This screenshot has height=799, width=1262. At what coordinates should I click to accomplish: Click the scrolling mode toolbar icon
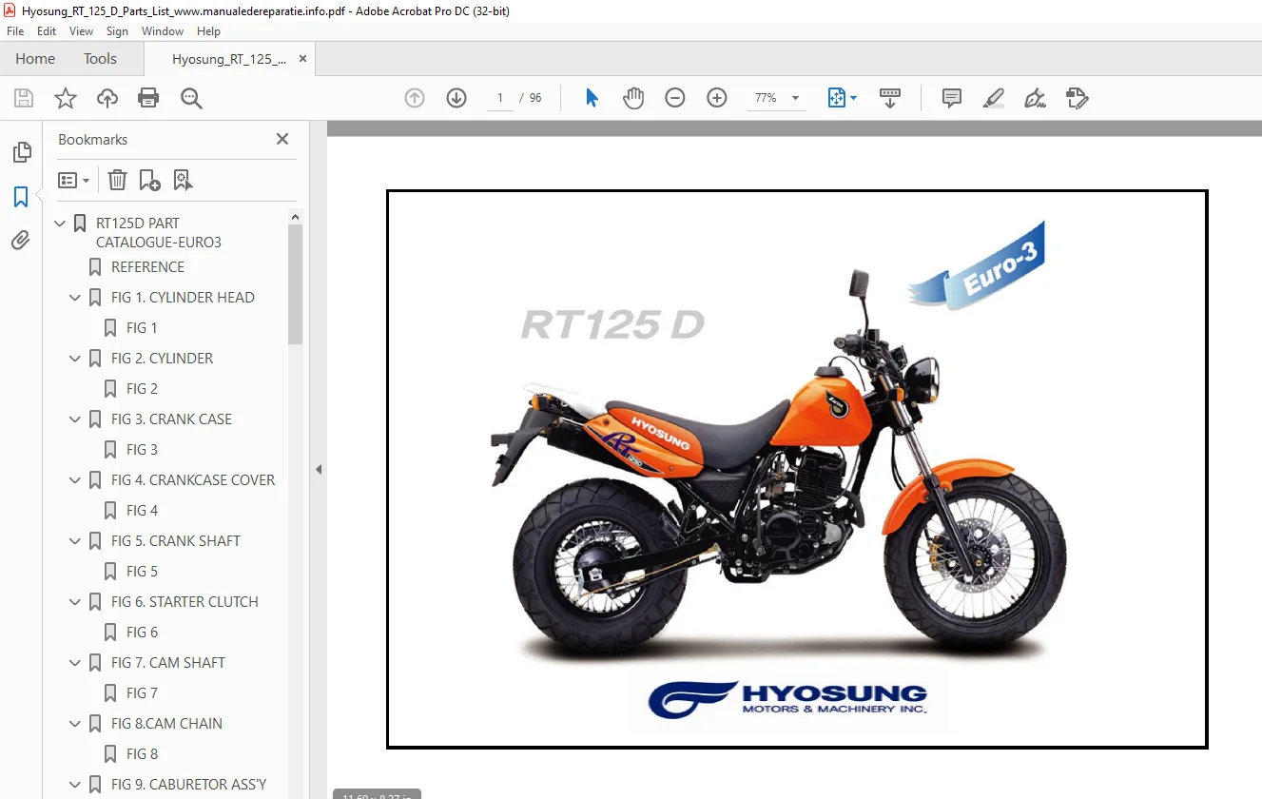[890, 98]
